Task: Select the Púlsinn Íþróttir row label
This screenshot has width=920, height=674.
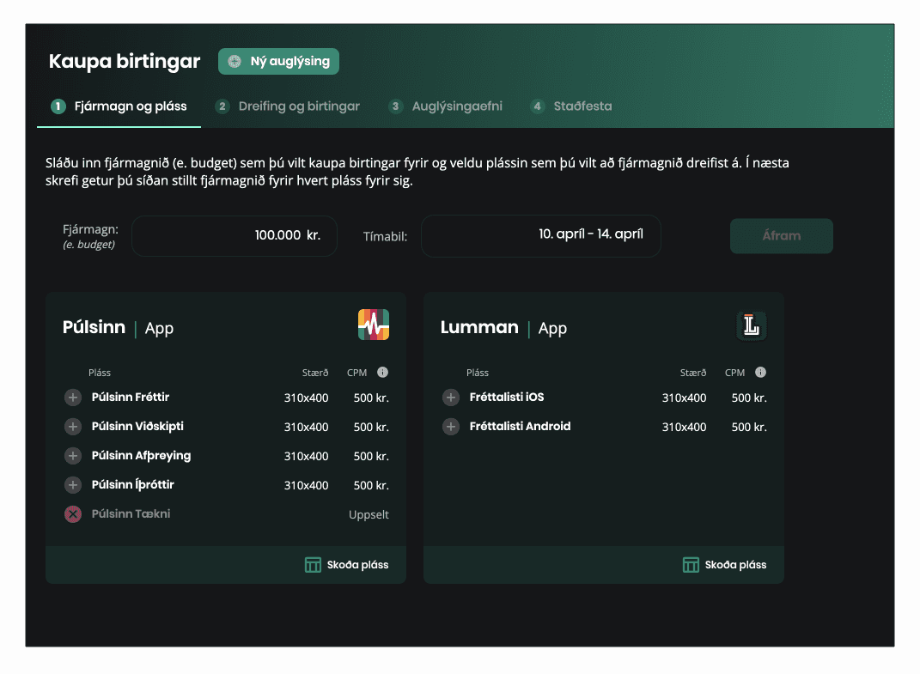Action: 132,485
